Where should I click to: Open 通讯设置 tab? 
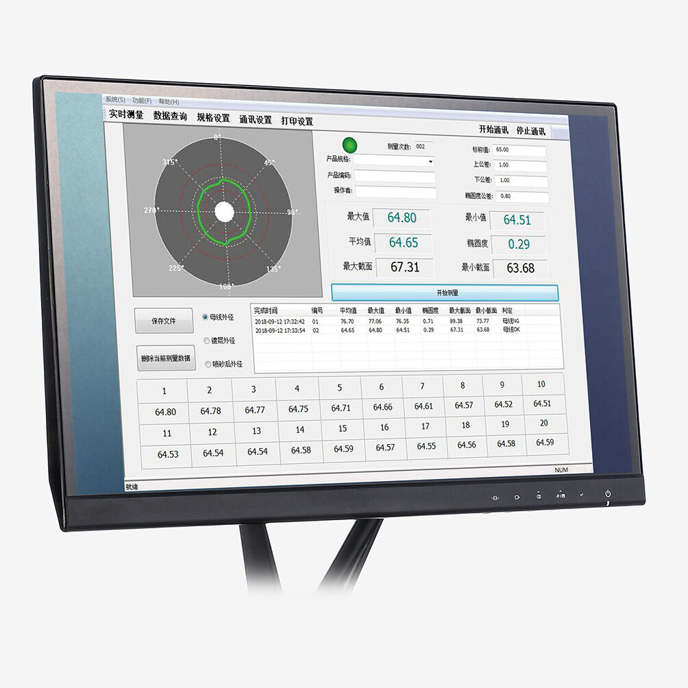coord(256,119)
